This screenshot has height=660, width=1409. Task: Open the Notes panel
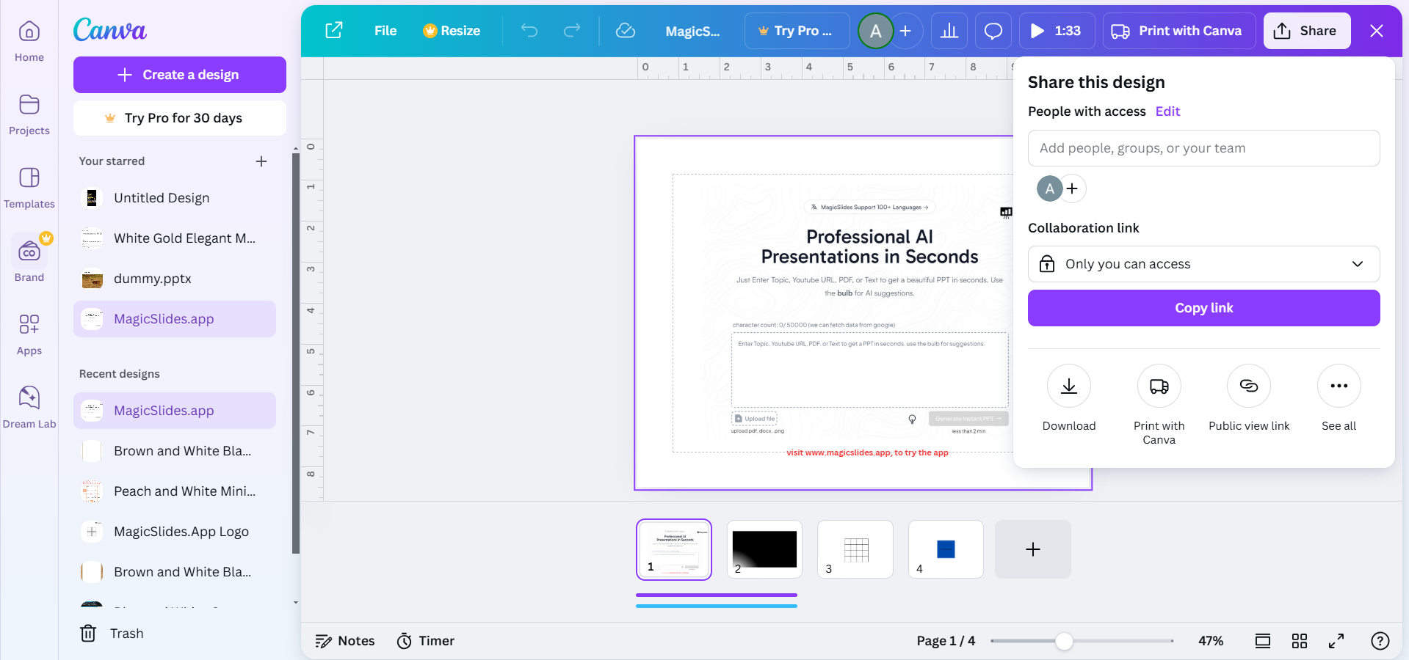click(345, 641)
